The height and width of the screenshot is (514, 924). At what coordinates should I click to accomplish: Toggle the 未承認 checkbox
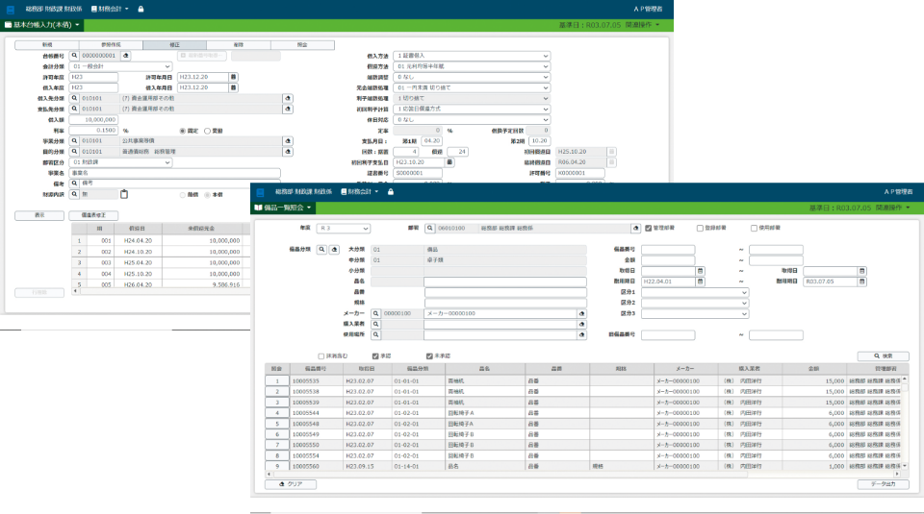tap(429, 356)
